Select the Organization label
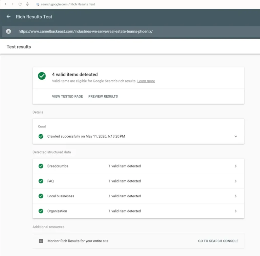This screenshot has height=256, width=260. click(57, 211)
